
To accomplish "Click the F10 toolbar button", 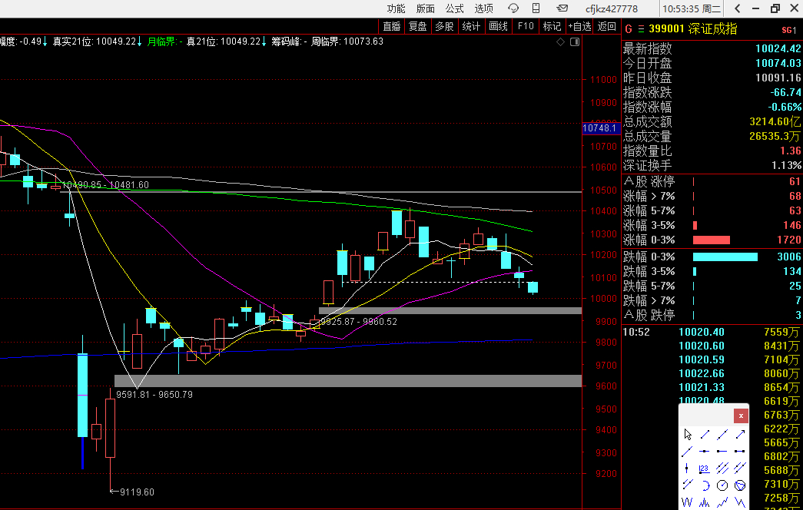I will (x=526, y=26).
